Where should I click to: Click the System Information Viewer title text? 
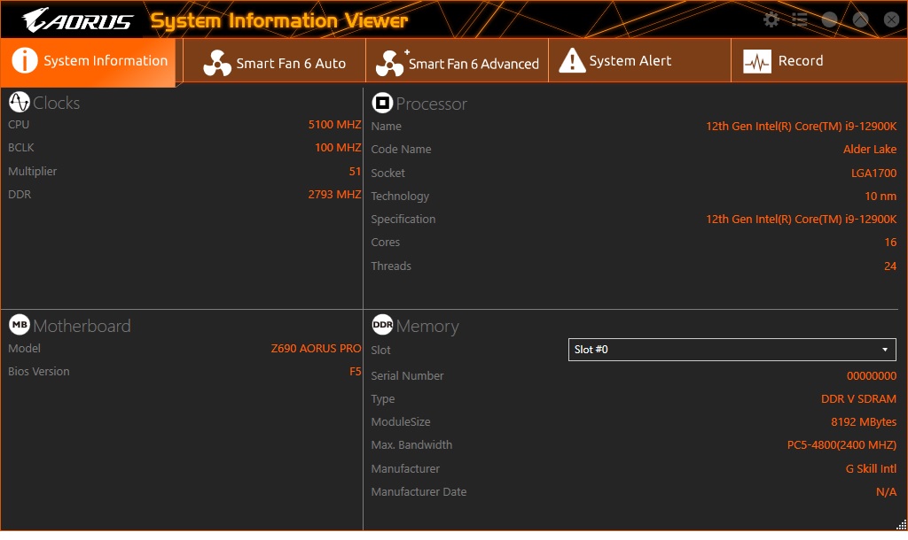(279, 21)
